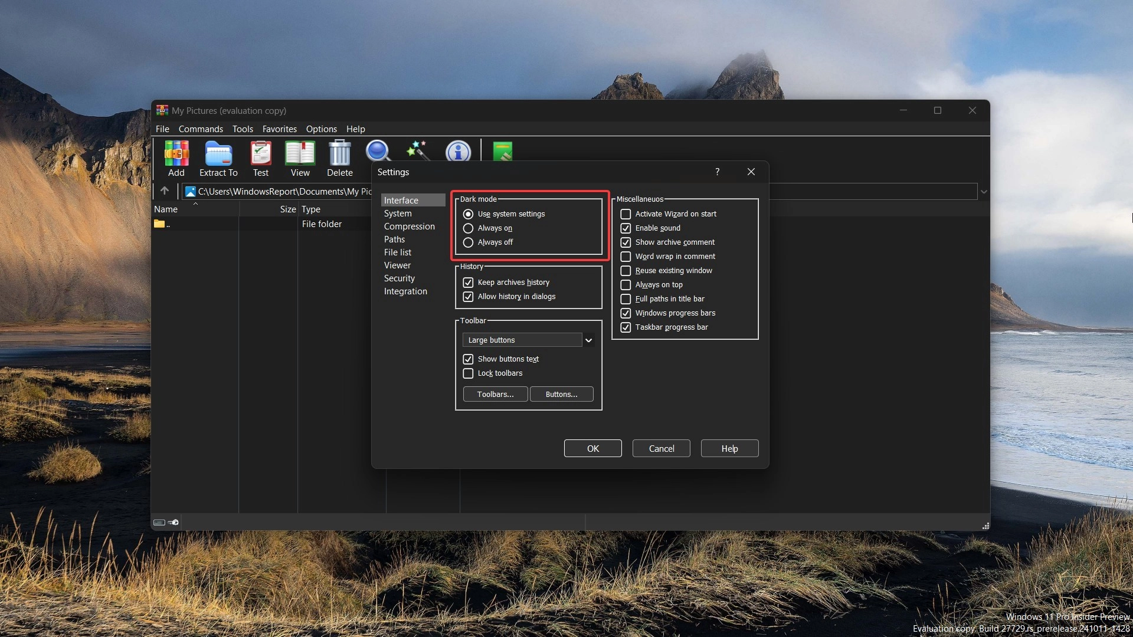The image size is (1133, 637).
Task: Select the Always on dark mode option
Action: tap(469, 228)
